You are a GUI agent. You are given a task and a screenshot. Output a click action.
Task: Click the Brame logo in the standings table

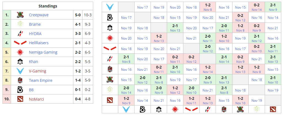pos(20,24)
